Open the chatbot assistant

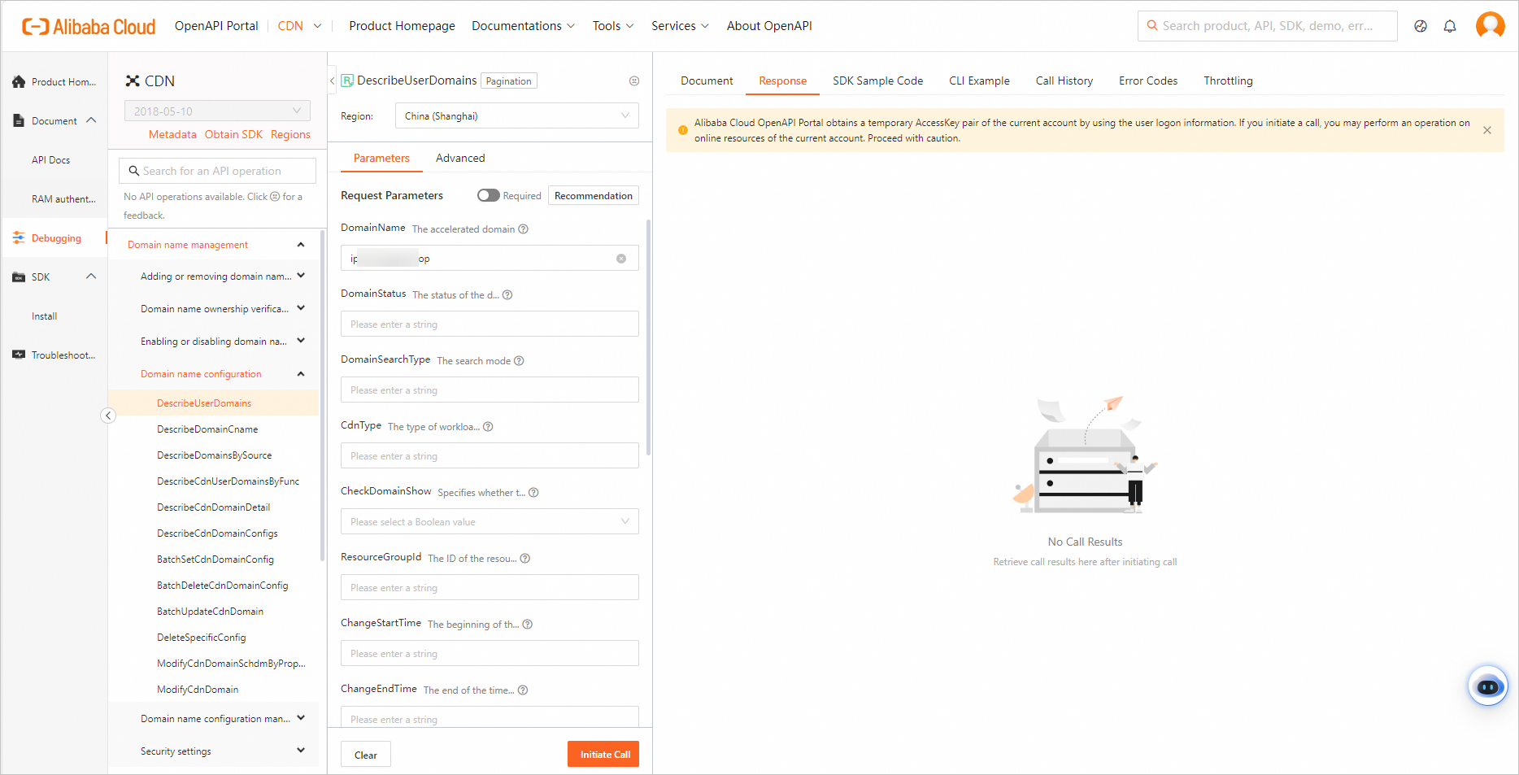point(1488,686)
